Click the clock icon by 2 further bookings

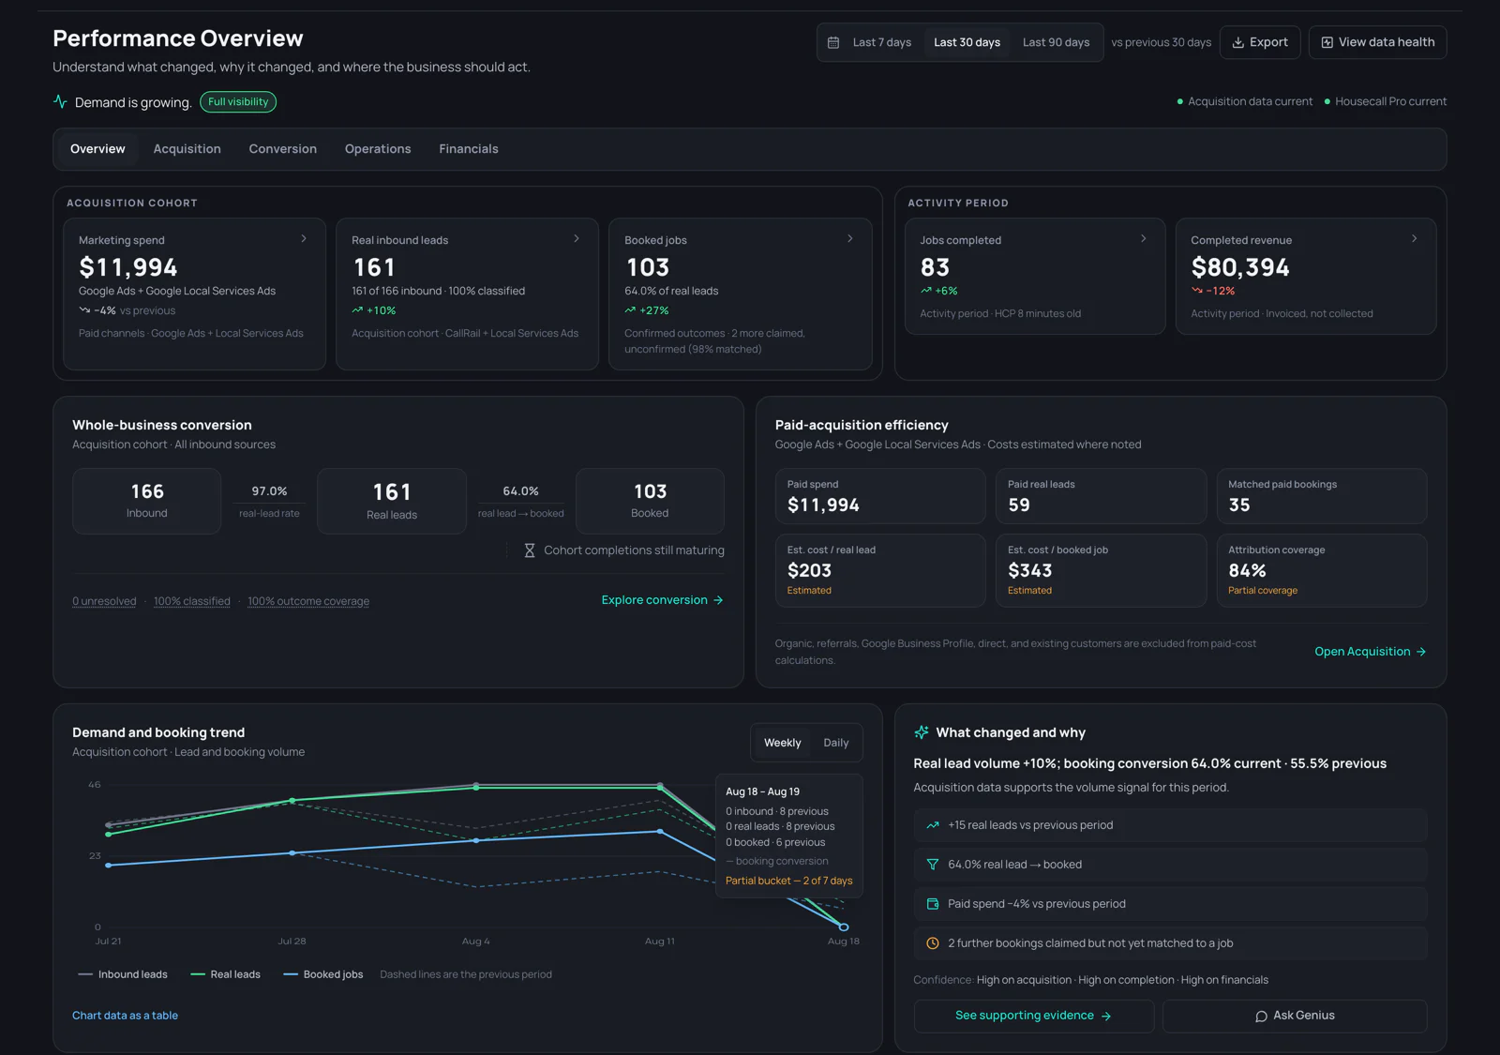coord(933,943)
